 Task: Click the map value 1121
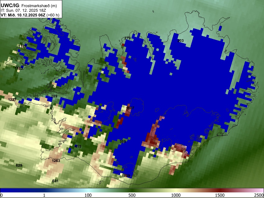(x=22, y=47)
